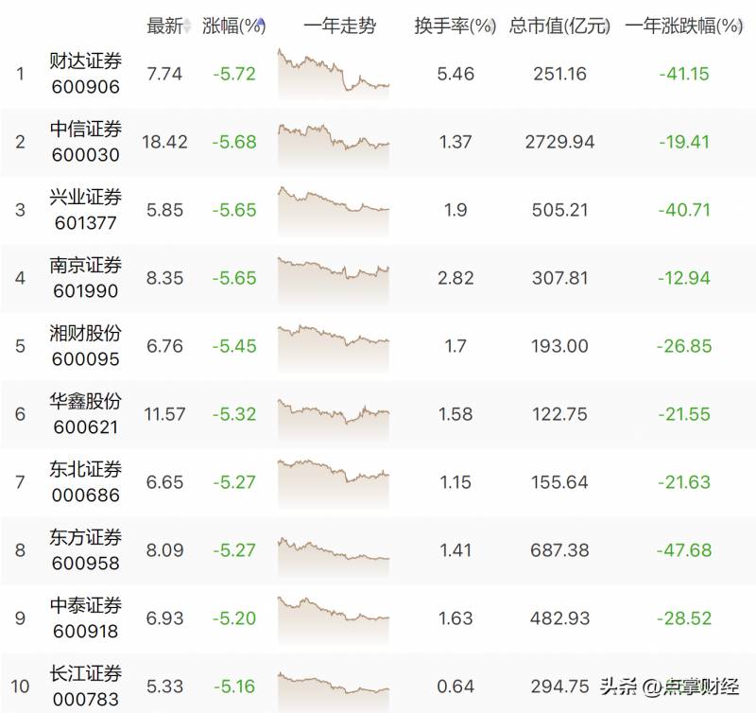This screenshot has width=756, height=713.
Task: Select turnover rate 0.64
Action: click(455, 686)
